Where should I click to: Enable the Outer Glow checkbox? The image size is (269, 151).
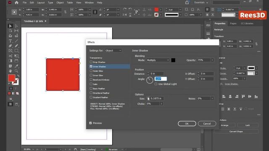[x=91, y=71]
